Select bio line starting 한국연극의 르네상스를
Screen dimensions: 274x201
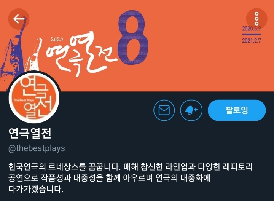[x=131, y=167]
